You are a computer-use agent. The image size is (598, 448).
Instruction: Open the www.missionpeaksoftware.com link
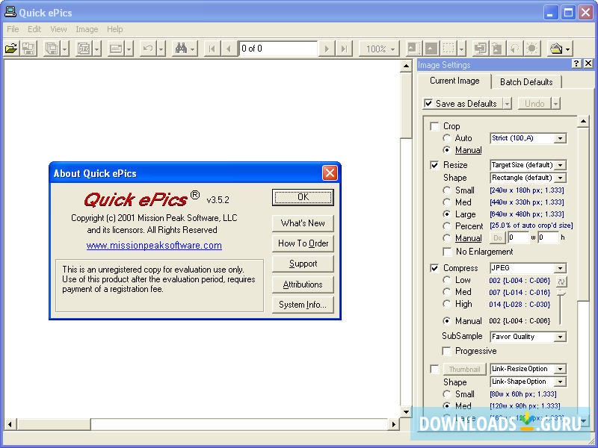pyautogui.click(x=154, y=246)
